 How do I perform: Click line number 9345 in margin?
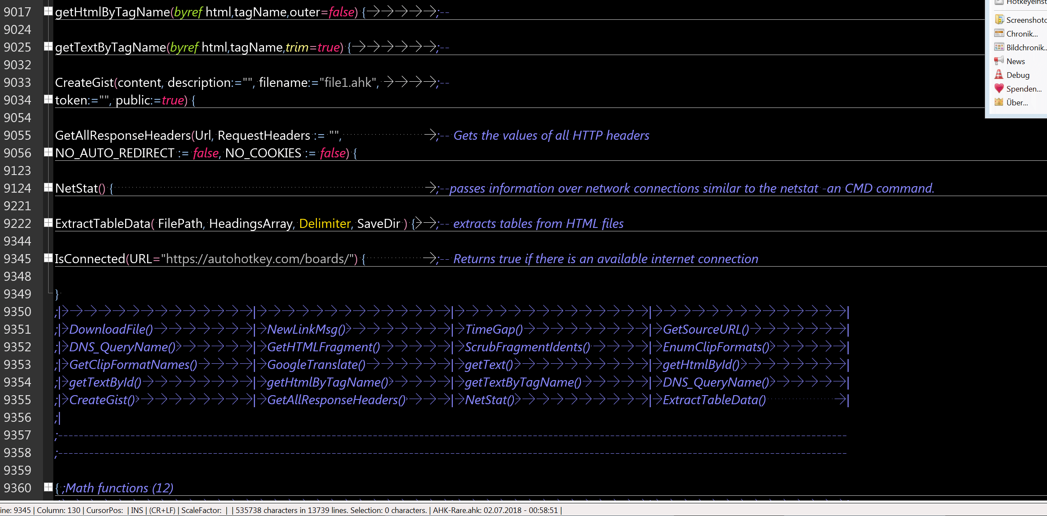pyautogui.click(x=18, y=259)
